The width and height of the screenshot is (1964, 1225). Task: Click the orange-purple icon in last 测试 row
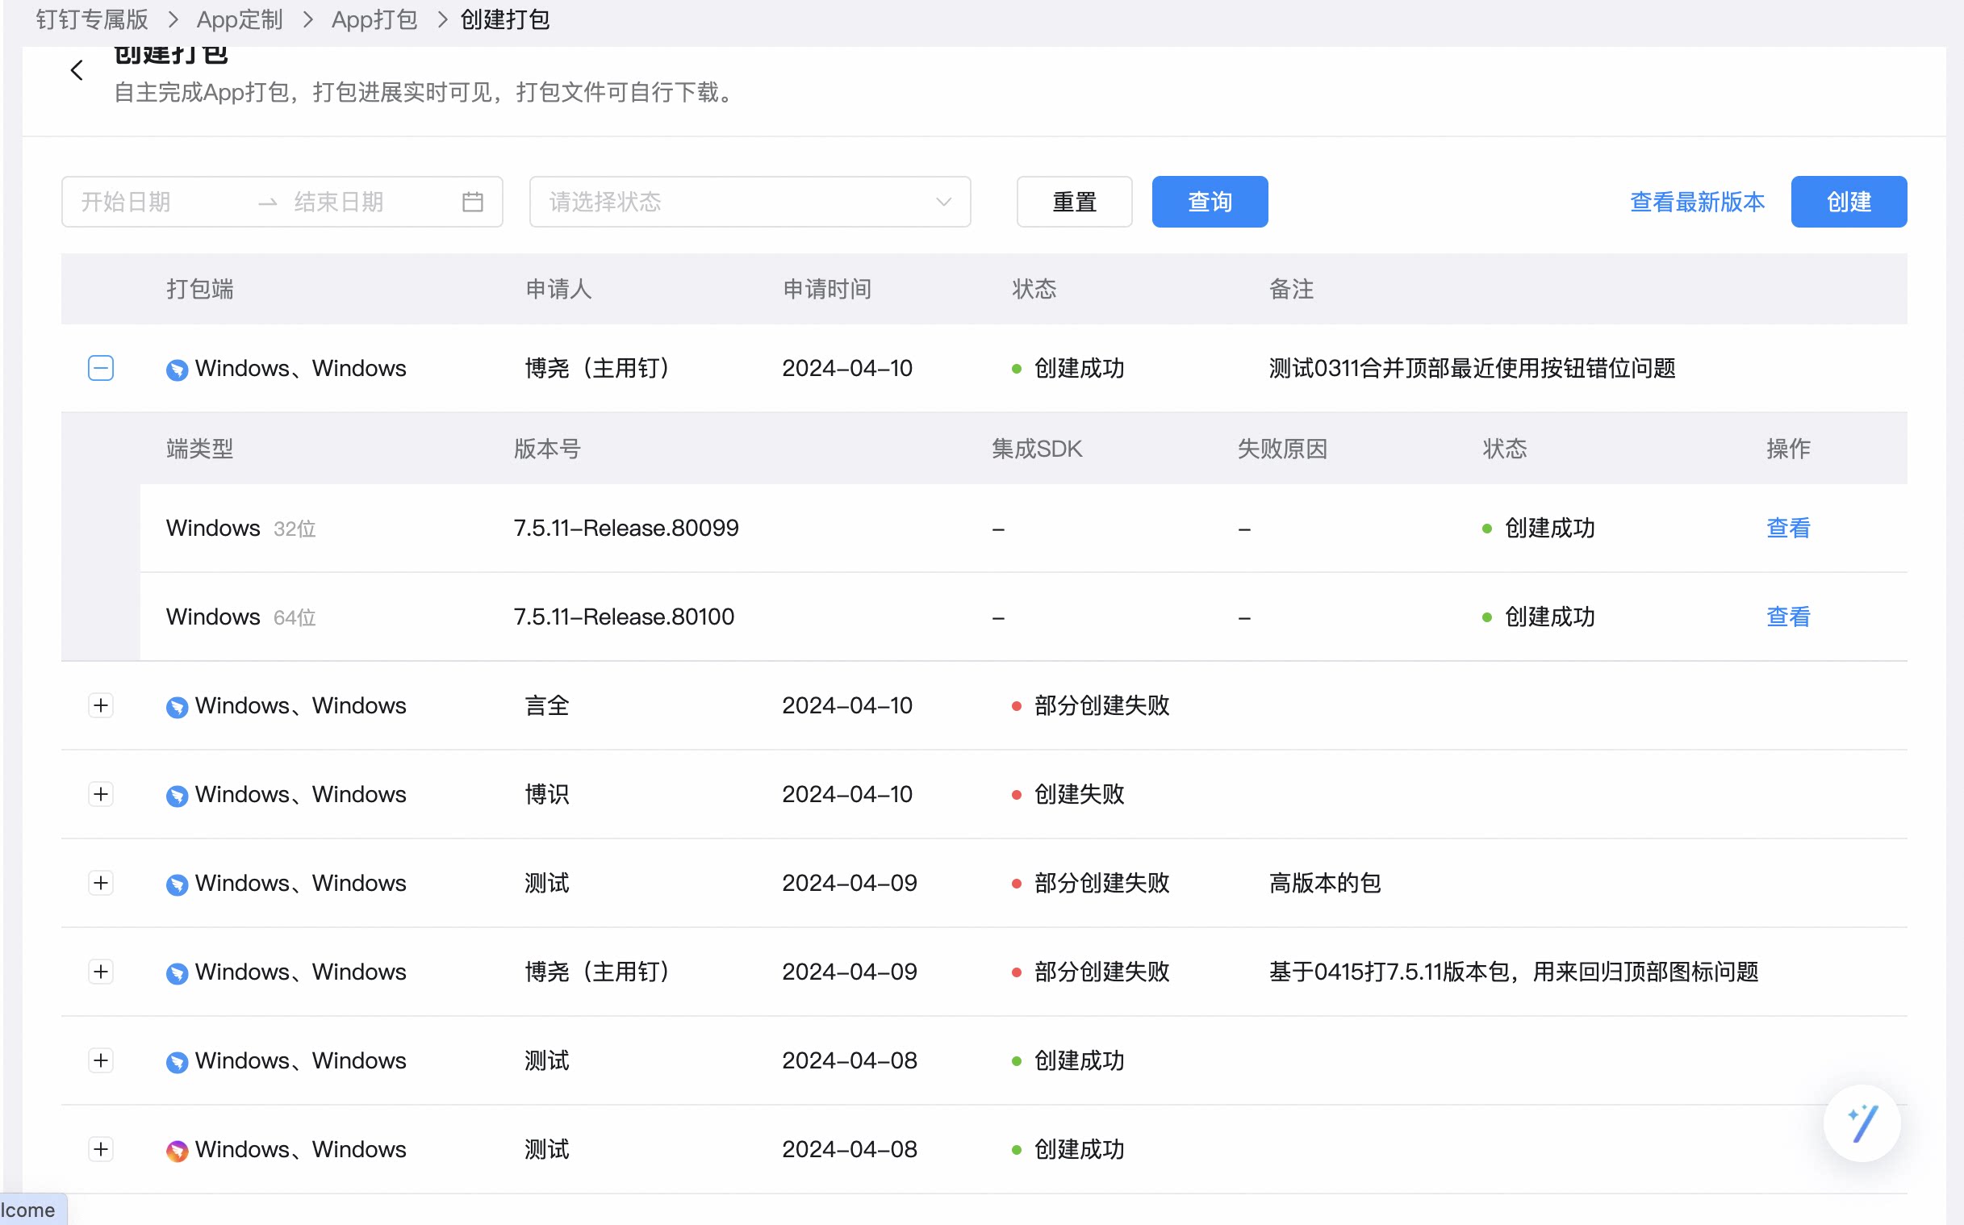click(177, 1151)
